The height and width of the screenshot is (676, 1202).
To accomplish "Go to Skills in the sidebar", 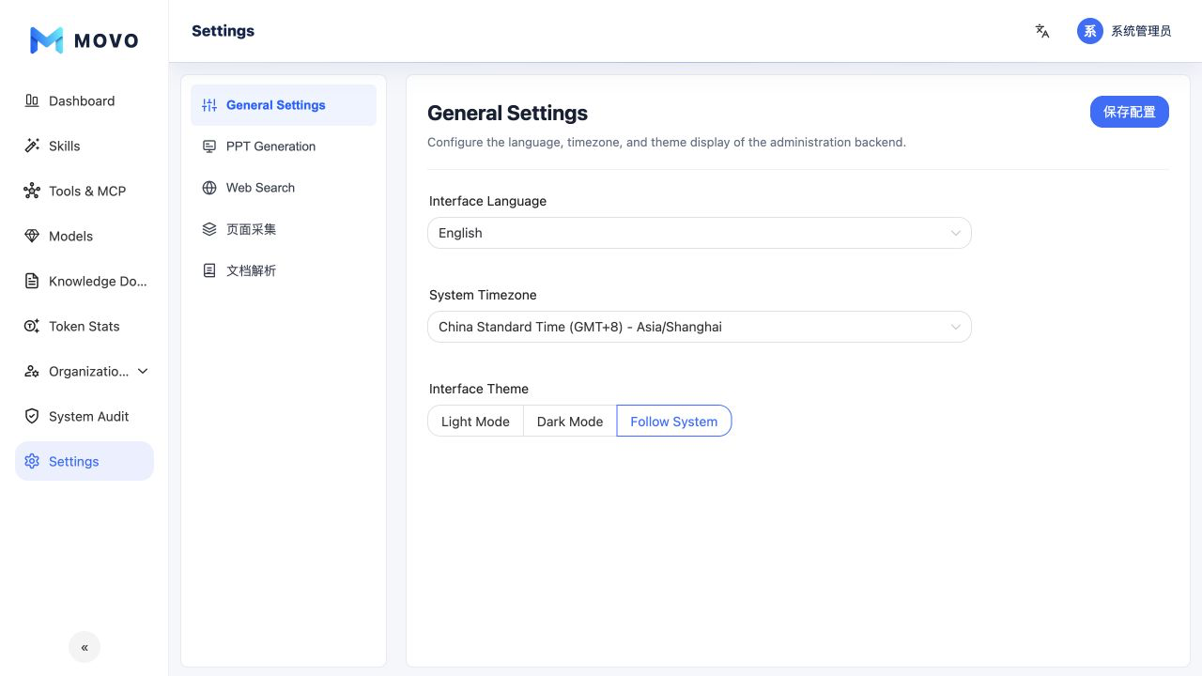I will point(85,146).
